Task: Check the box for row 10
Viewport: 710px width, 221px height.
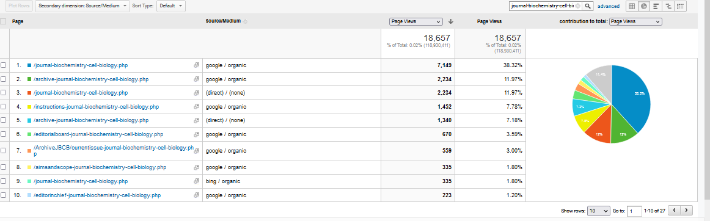Action: click(x=4, y=195)
